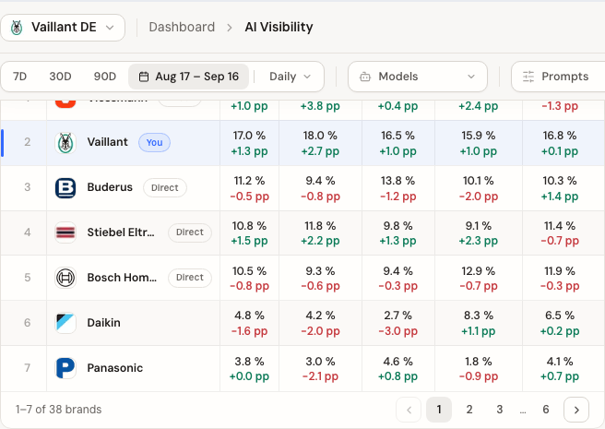Go to page 3 in pagination
The width and height of the screenshot is (605, 429).
[500, 410]
